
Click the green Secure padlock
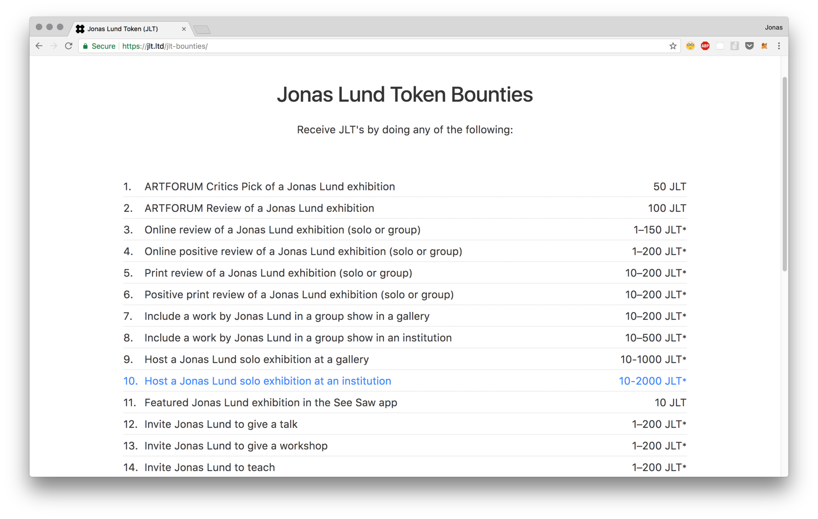(x=86, y=46)
